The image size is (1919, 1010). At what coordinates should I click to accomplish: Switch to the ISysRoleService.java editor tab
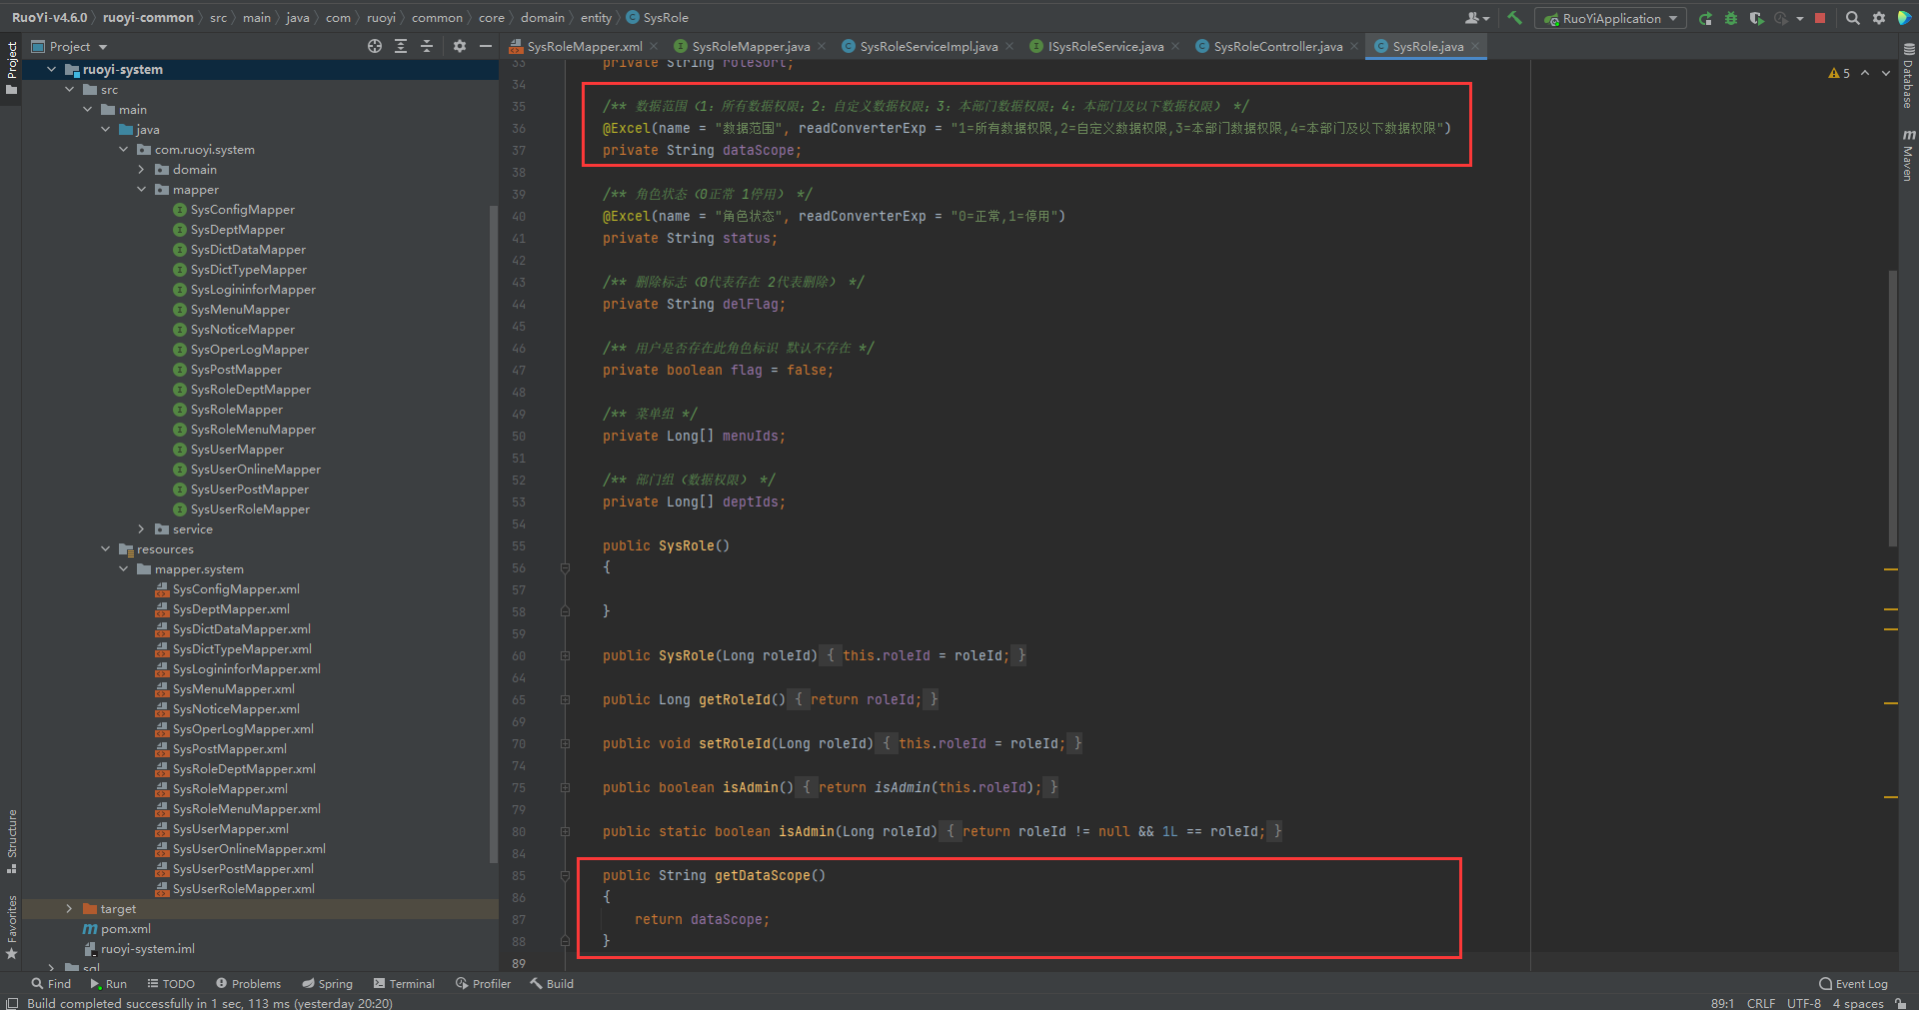pyautogui.click(x=1105, y=46)
